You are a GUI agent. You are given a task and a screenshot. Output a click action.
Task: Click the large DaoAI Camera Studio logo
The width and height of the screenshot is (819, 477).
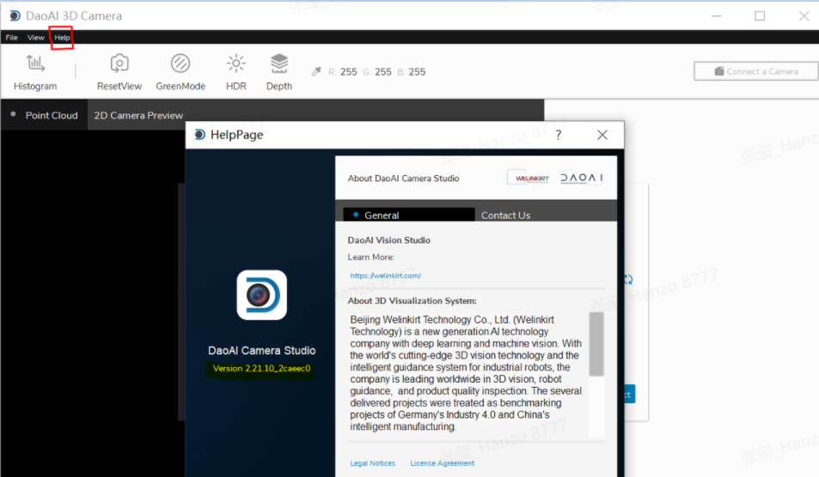[261, 295]
